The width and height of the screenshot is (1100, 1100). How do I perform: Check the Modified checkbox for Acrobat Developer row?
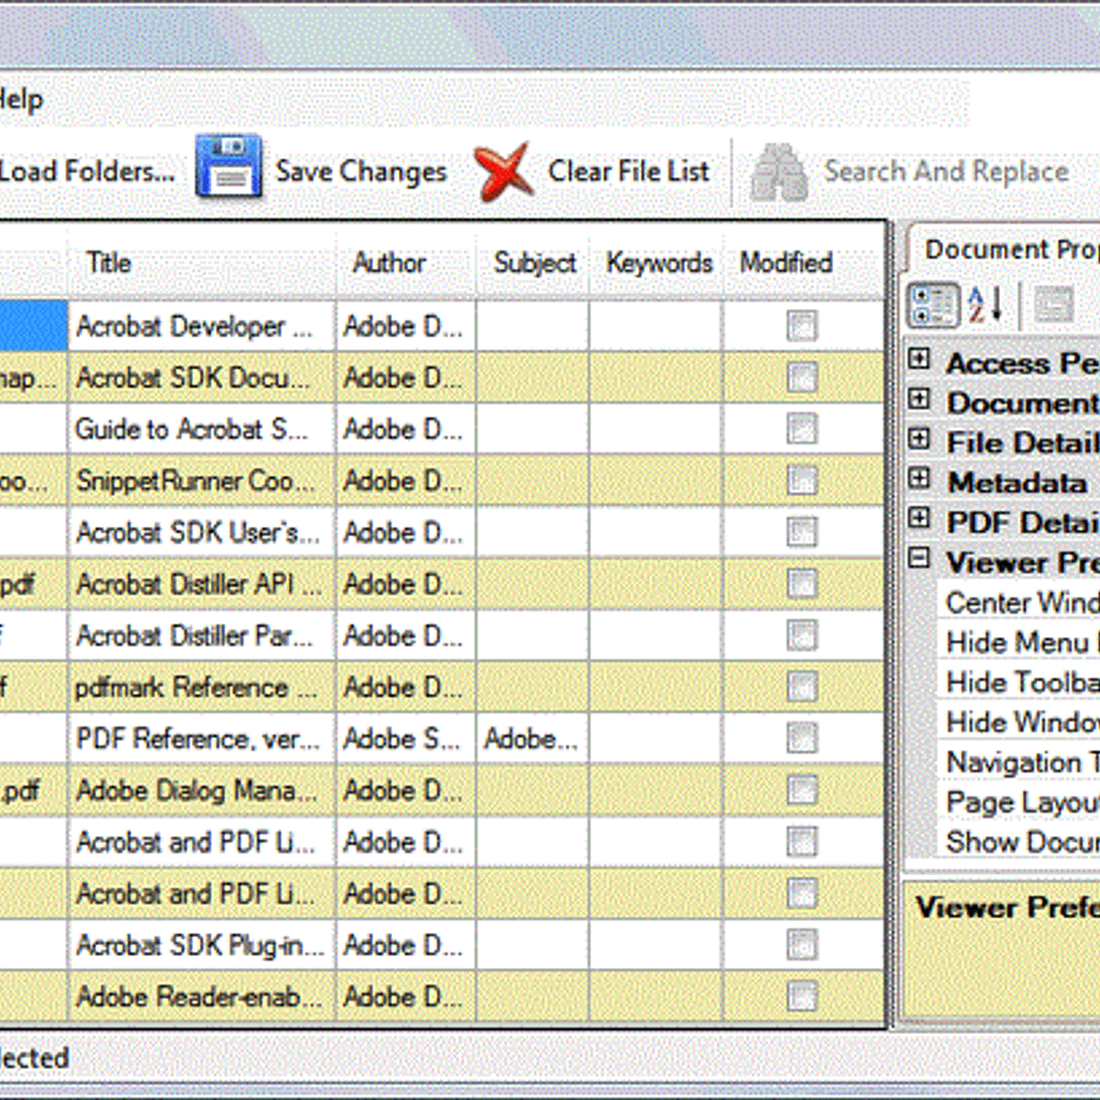[x=803, y=326]
